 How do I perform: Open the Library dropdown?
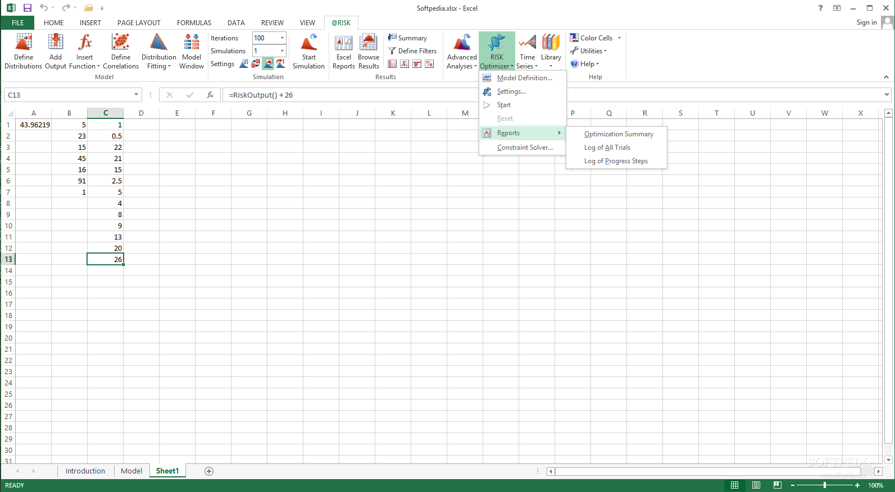pos(551,51)
